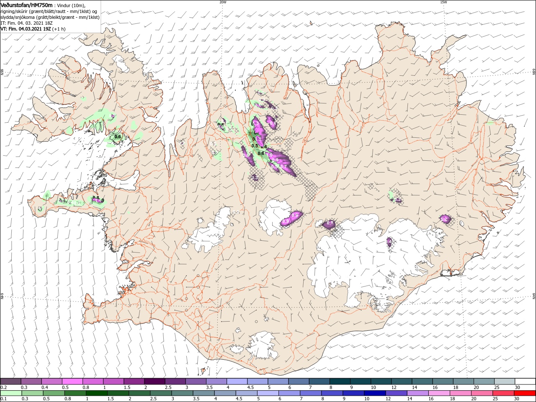
Task: Pick upper scale swatch between 0.2 and 0.3
Action: 10,381
